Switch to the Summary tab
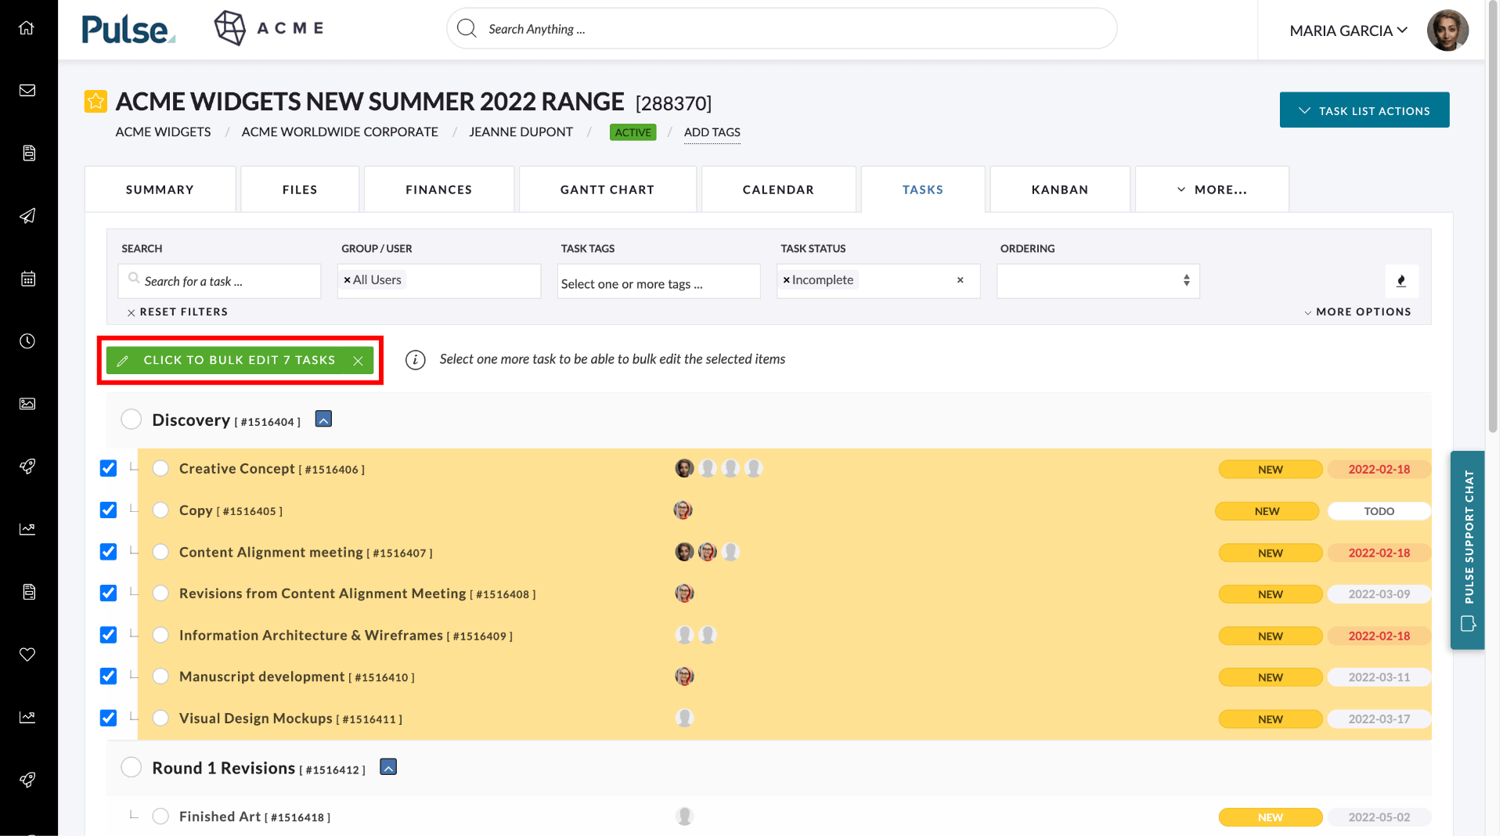Viewport: 1503px width, 836px height. click(x=160, y=189)
